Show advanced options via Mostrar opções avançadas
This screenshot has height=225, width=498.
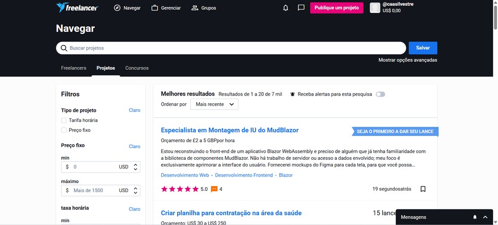407,60
